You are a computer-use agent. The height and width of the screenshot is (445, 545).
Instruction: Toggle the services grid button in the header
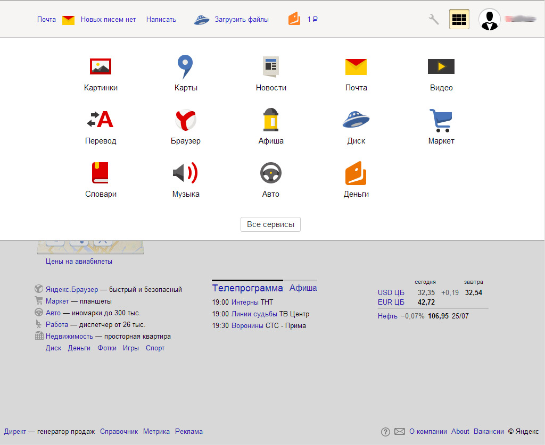(459, 19)
